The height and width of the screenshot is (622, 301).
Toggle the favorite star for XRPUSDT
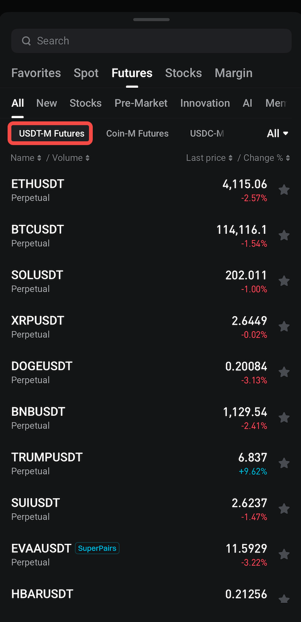(x=284, y=326)
